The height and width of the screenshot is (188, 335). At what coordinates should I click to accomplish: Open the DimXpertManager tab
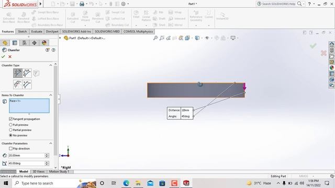tap(34, 43)
